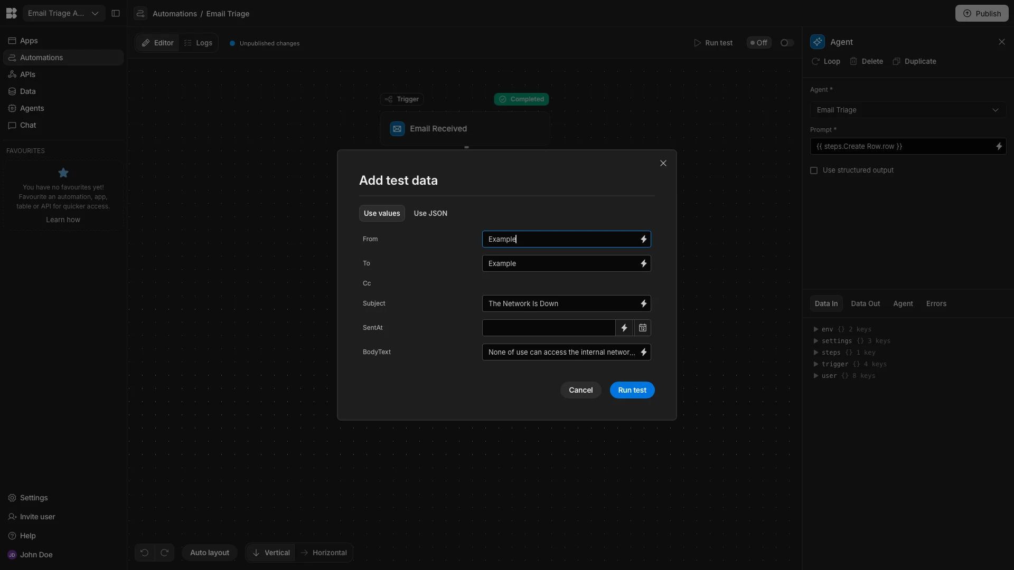The width and height of the screenshot is (1014, 570).
Task: Close the Add test data dialog
Action: (663, 163)
